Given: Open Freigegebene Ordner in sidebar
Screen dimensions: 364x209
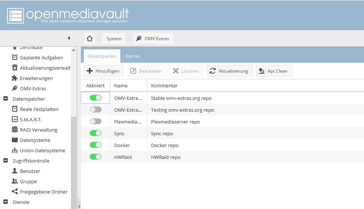Looking at the screenshot, I should coord(44,192).
